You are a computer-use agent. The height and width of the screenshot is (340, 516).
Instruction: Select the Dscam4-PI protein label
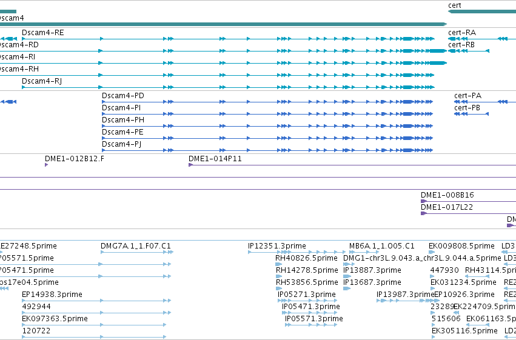pos(121,108)
